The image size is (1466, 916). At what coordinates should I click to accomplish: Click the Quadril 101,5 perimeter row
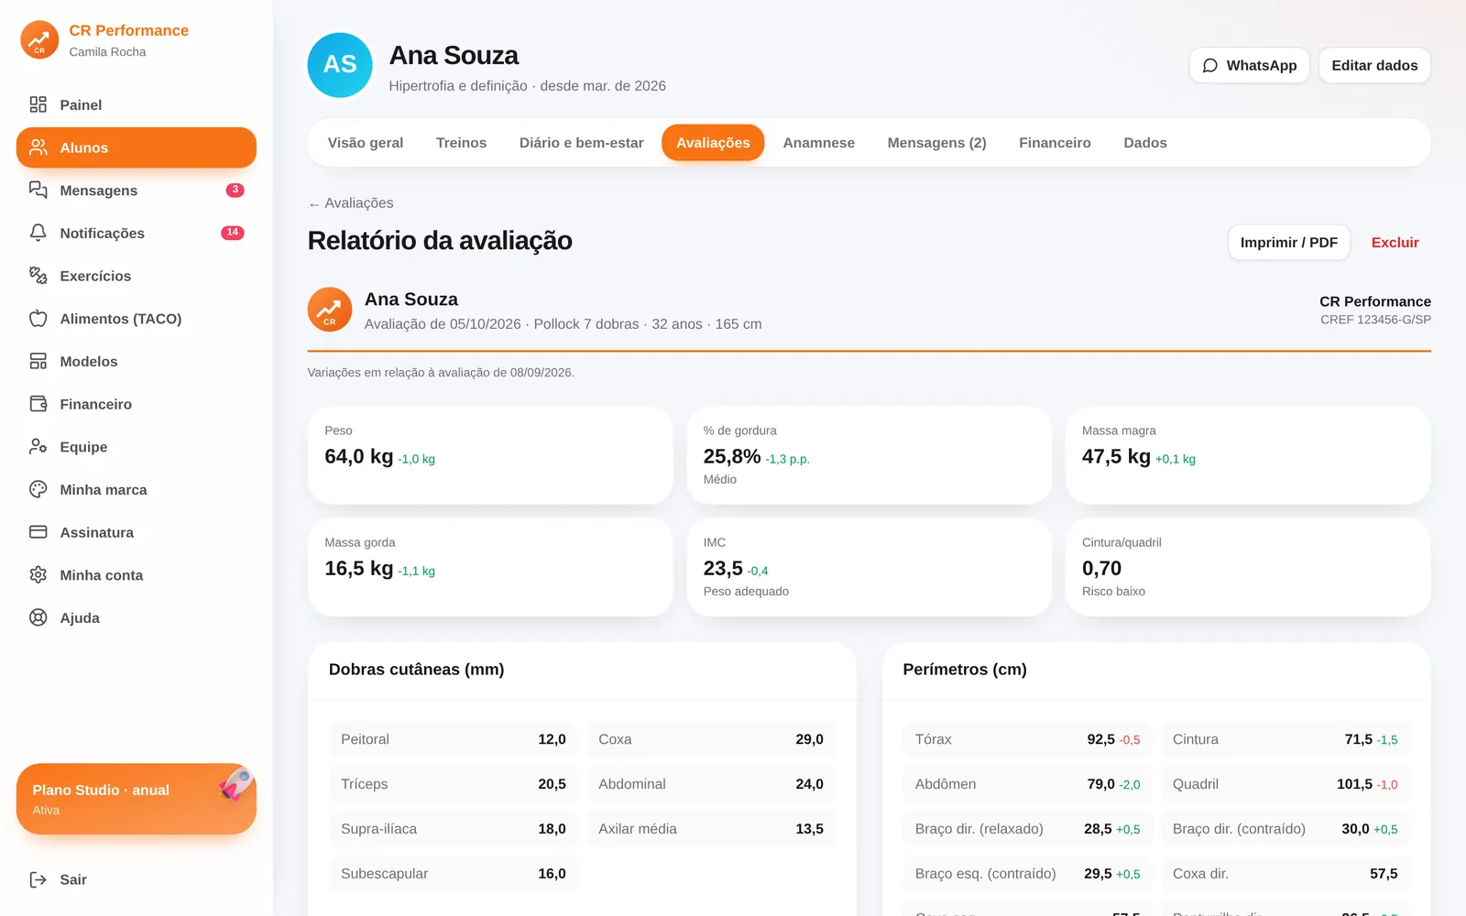tap(1285, 784)
